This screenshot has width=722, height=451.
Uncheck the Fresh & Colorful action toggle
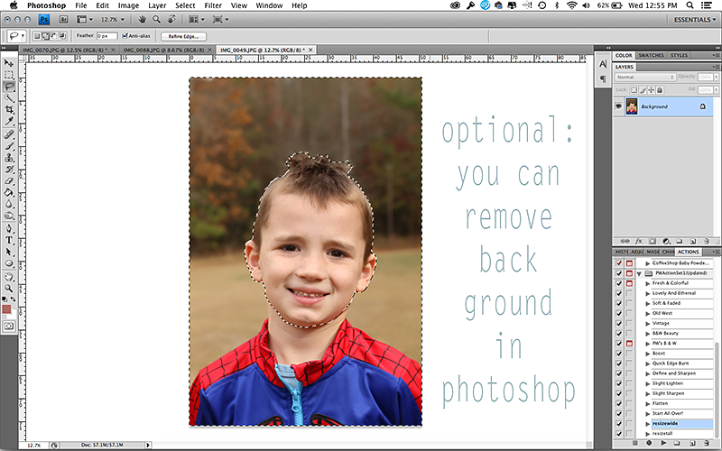point(619,283)
